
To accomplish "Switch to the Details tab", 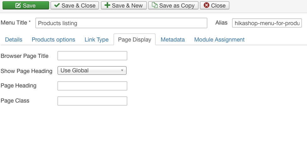I will pos(14,40).
